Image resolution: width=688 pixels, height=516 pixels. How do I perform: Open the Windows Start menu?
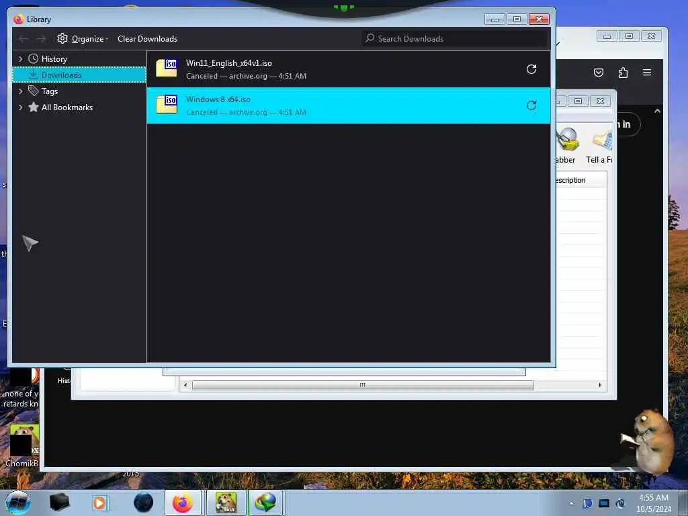click(x=18, y=503)
